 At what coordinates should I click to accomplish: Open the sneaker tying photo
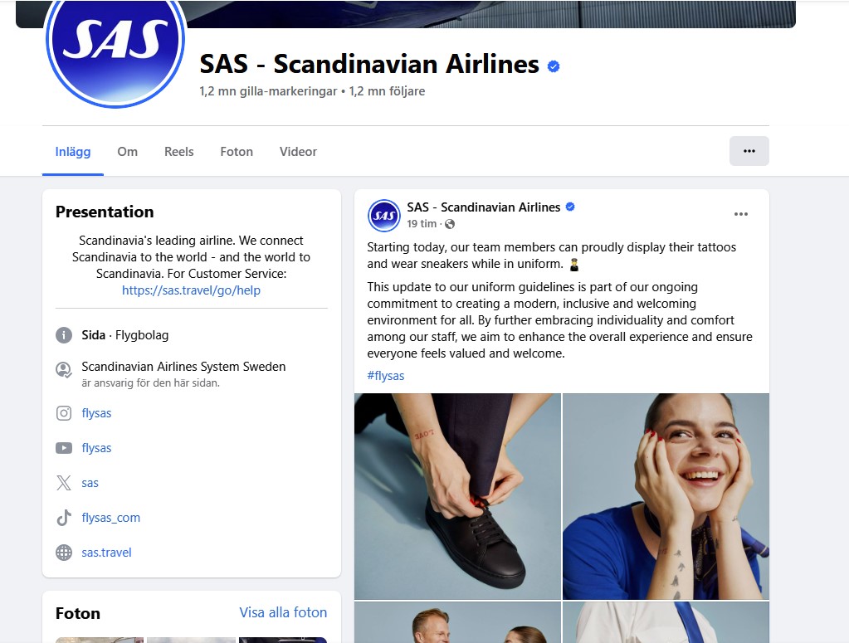457,496
